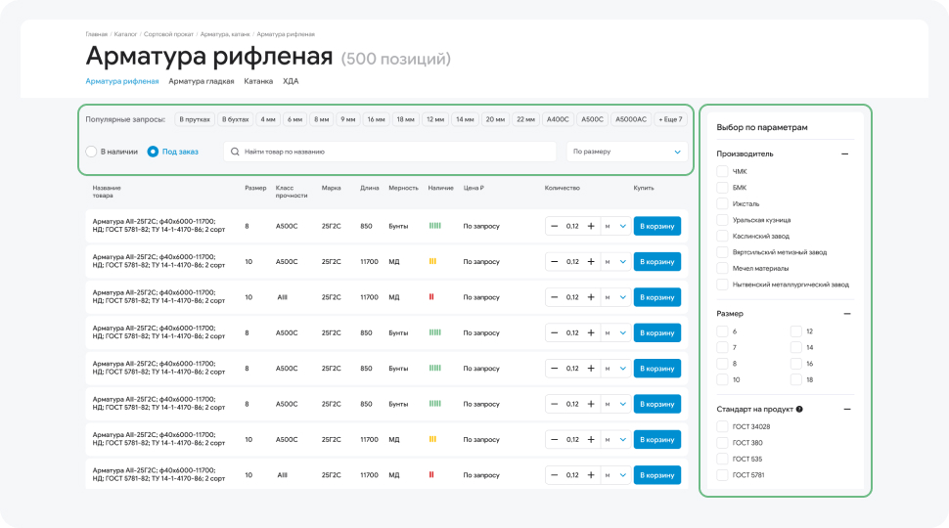Tick the ГОСТ 34028 standard checkbox
Screen dimensions: 949x528
click(722, 426)
